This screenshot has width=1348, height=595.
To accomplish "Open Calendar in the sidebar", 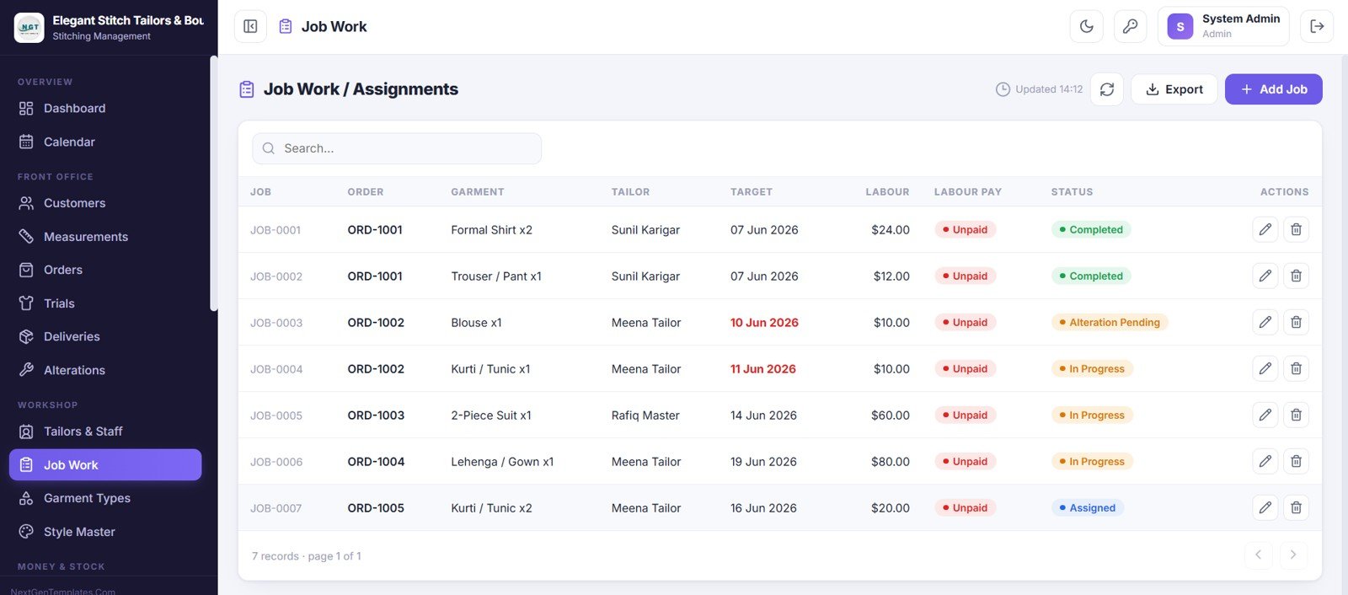I will [105, 142].
